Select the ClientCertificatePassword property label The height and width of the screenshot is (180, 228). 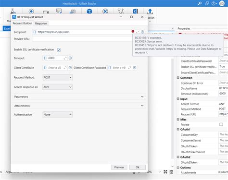click(x=196, y=61)
